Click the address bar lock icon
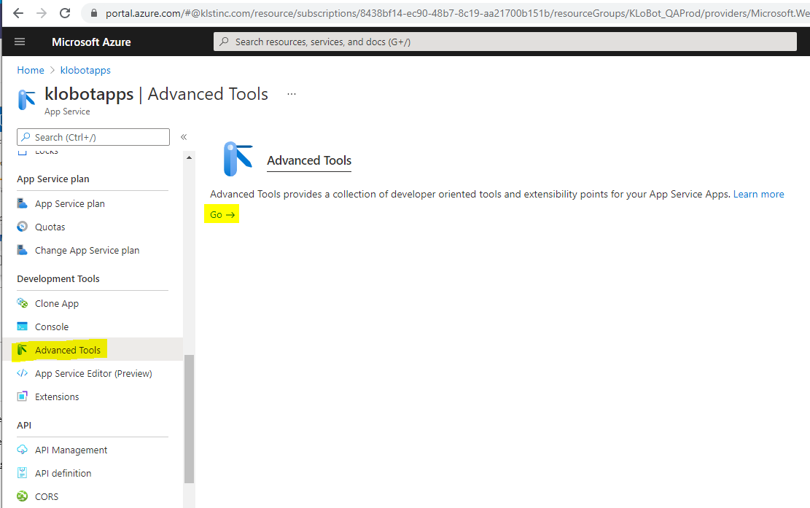Viewport: 810px width, 508px height. pyautogui.click(x=94, y=13)
